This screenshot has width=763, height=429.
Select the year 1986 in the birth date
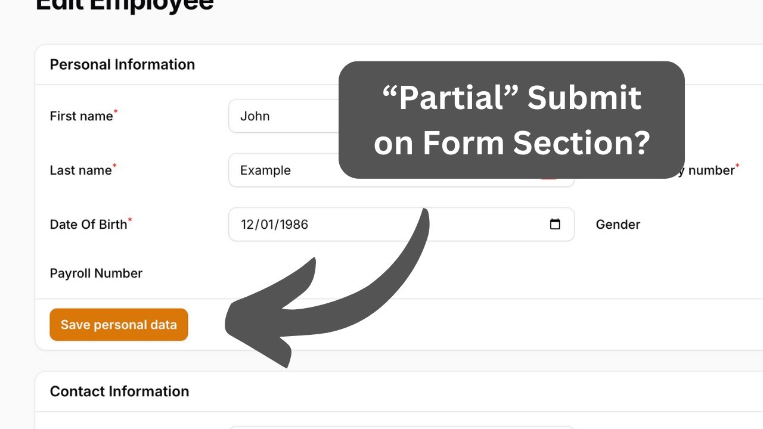(x=294, y=225)
